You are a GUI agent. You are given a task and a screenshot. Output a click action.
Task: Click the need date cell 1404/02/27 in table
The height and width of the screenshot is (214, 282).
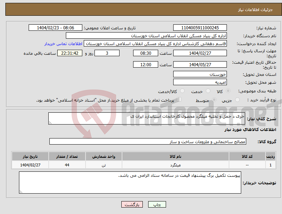pos(30,165)
